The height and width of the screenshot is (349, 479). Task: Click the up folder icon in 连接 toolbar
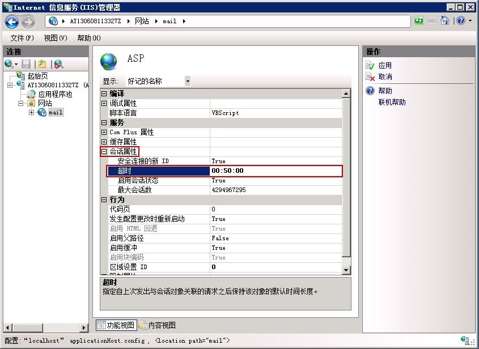[x=42, y=64]
